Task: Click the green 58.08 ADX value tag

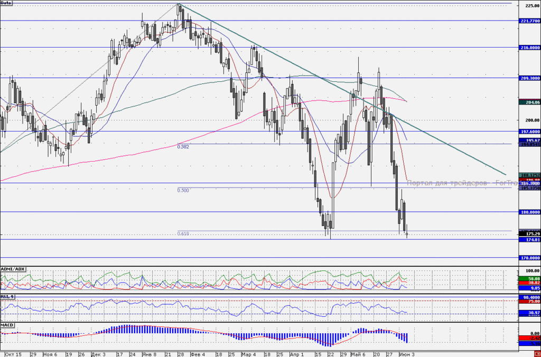Action: pos(529,279)
